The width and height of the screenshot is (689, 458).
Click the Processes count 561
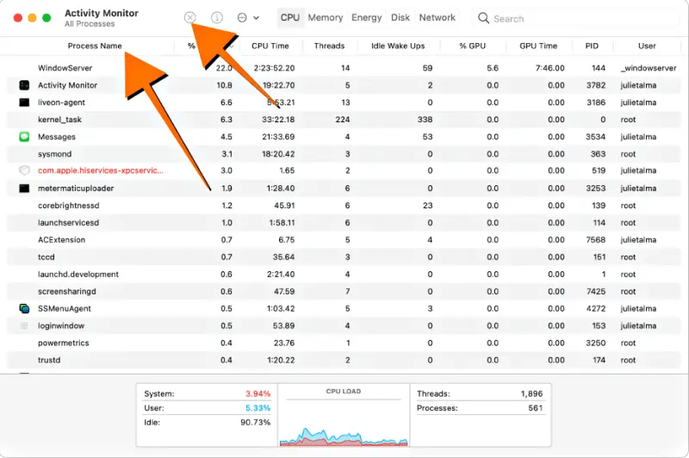pos(535,408)
